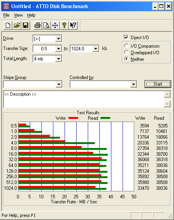This screenshot has width=174, height=220.
Task: Close the ATTO Disk Benchmark window
Action: pyautogui.click(x=169, y=6)
